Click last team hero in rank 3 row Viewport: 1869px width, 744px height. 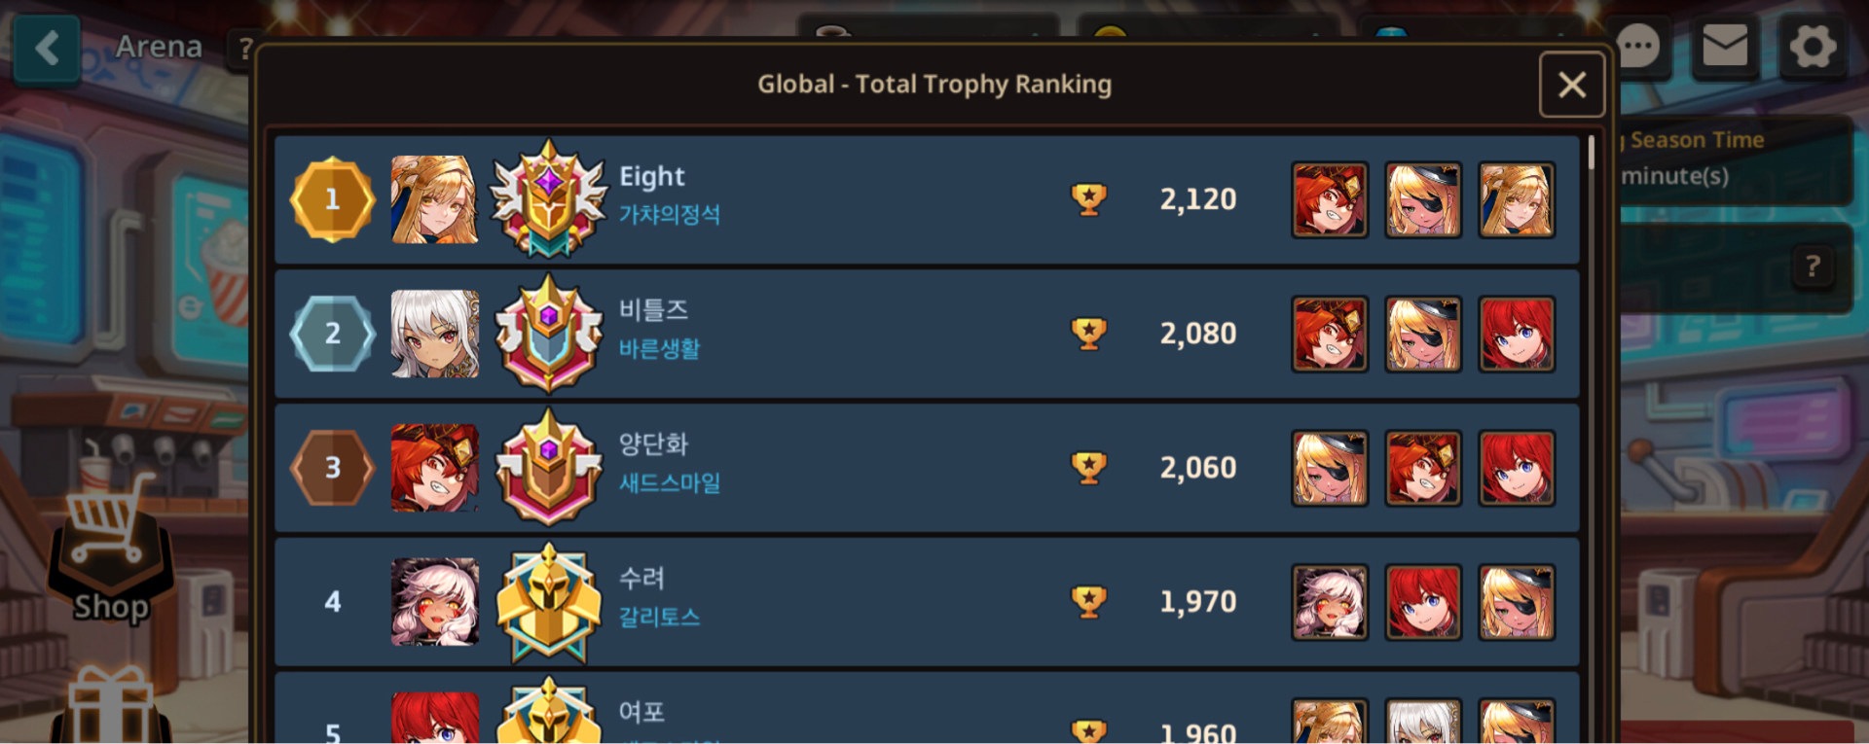pos(1517,468)
